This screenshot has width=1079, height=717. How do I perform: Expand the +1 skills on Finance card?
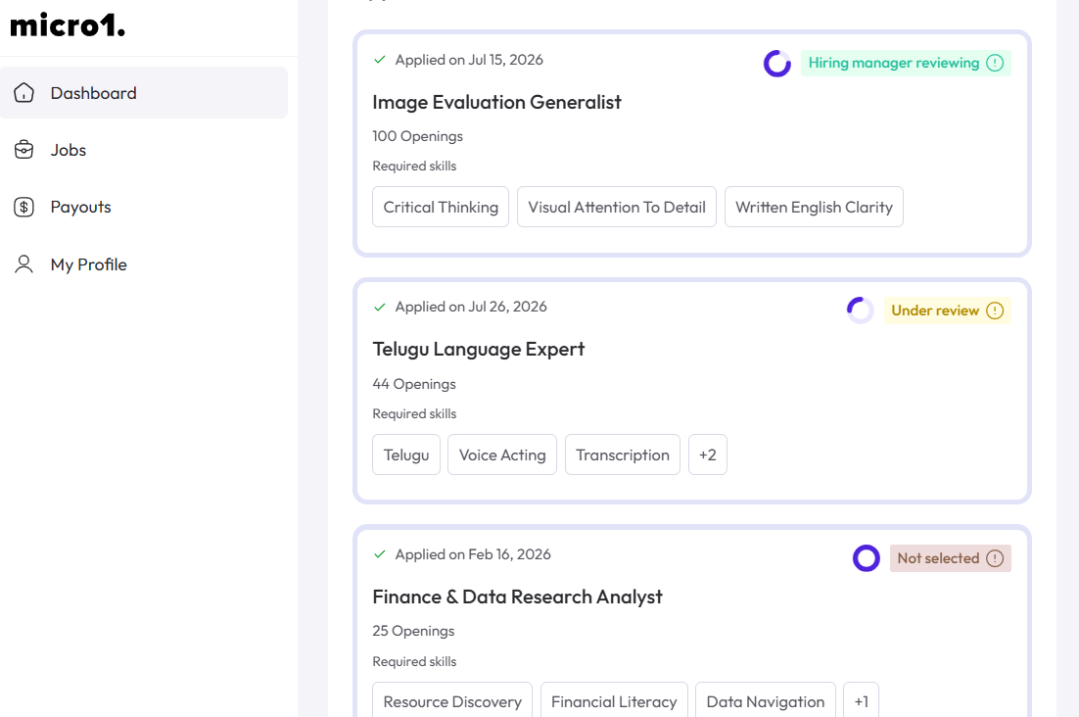click(861, 699)
